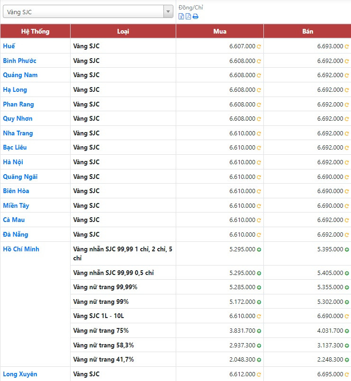Viewport: 351px width, 381px height.
Task: Click green up icon beside Bán 5.405.000
Action: pos(347,273)
